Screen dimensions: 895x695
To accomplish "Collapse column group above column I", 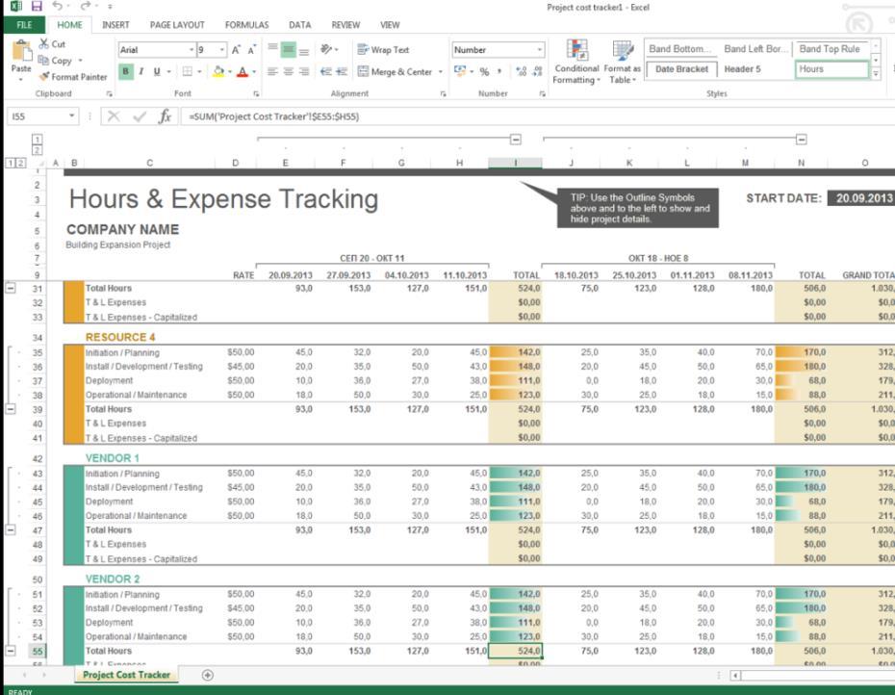I will pos(516,140).
